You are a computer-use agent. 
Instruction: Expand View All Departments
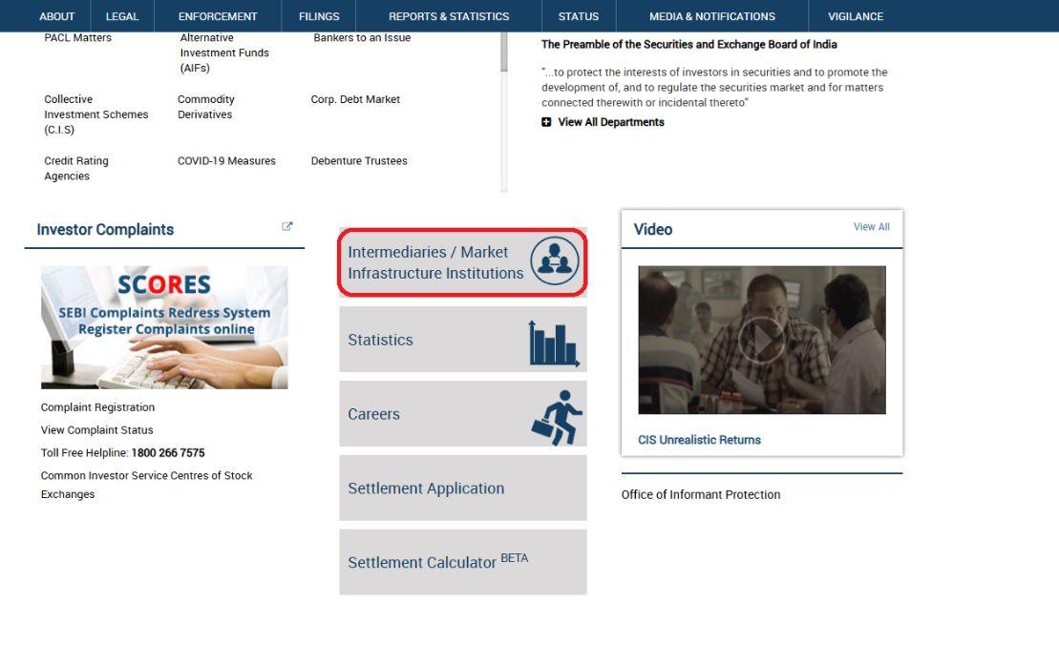610,122
